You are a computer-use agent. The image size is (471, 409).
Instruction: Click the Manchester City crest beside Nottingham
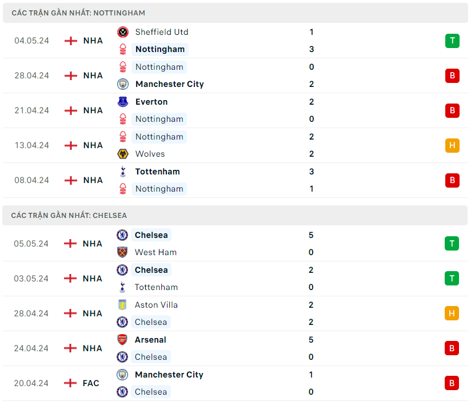(123, 84)
